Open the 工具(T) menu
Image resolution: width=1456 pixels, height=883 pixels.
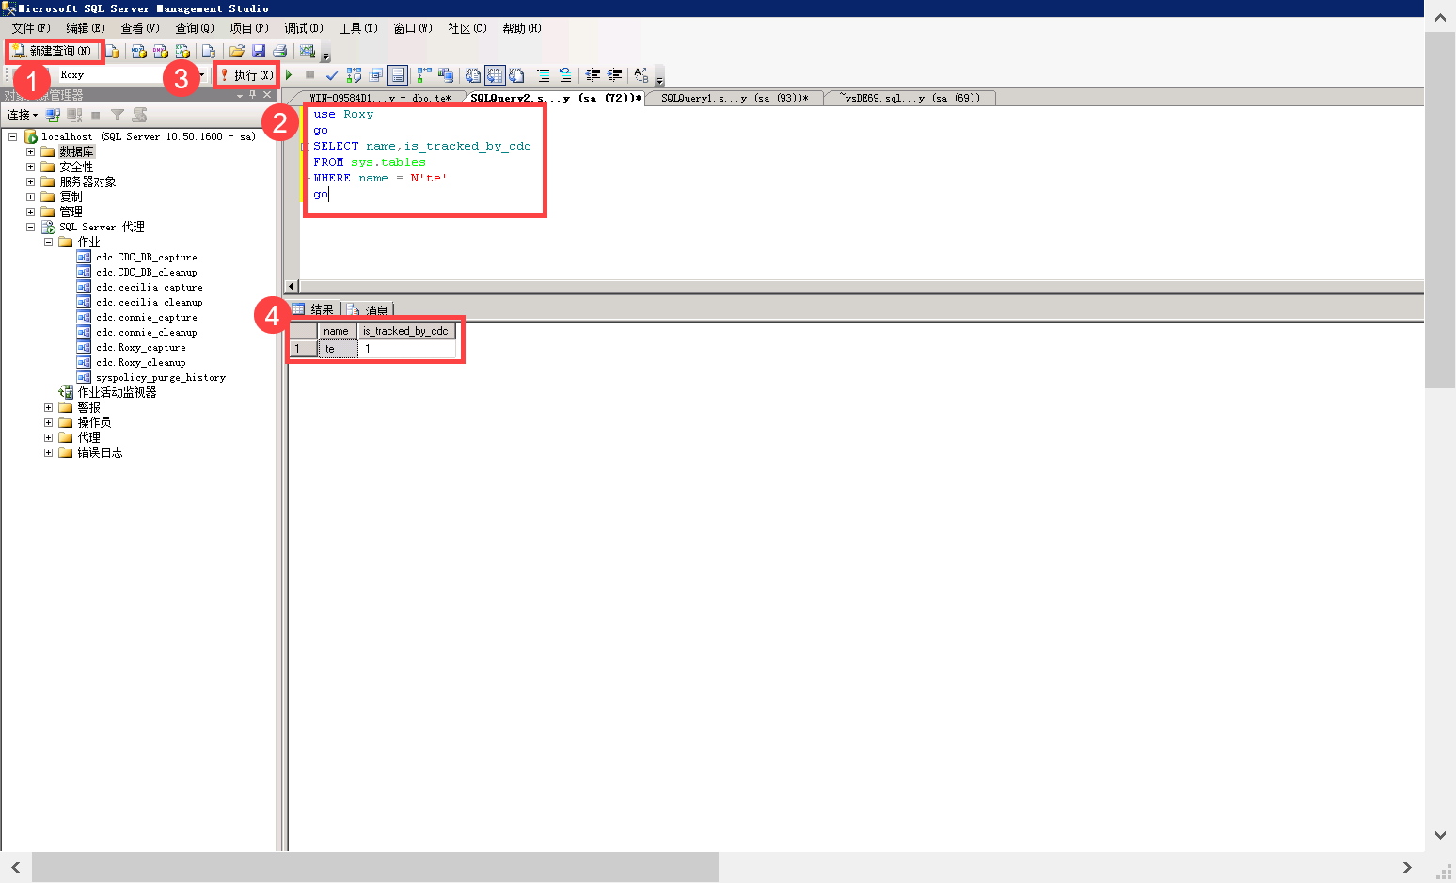coord(358,28)
